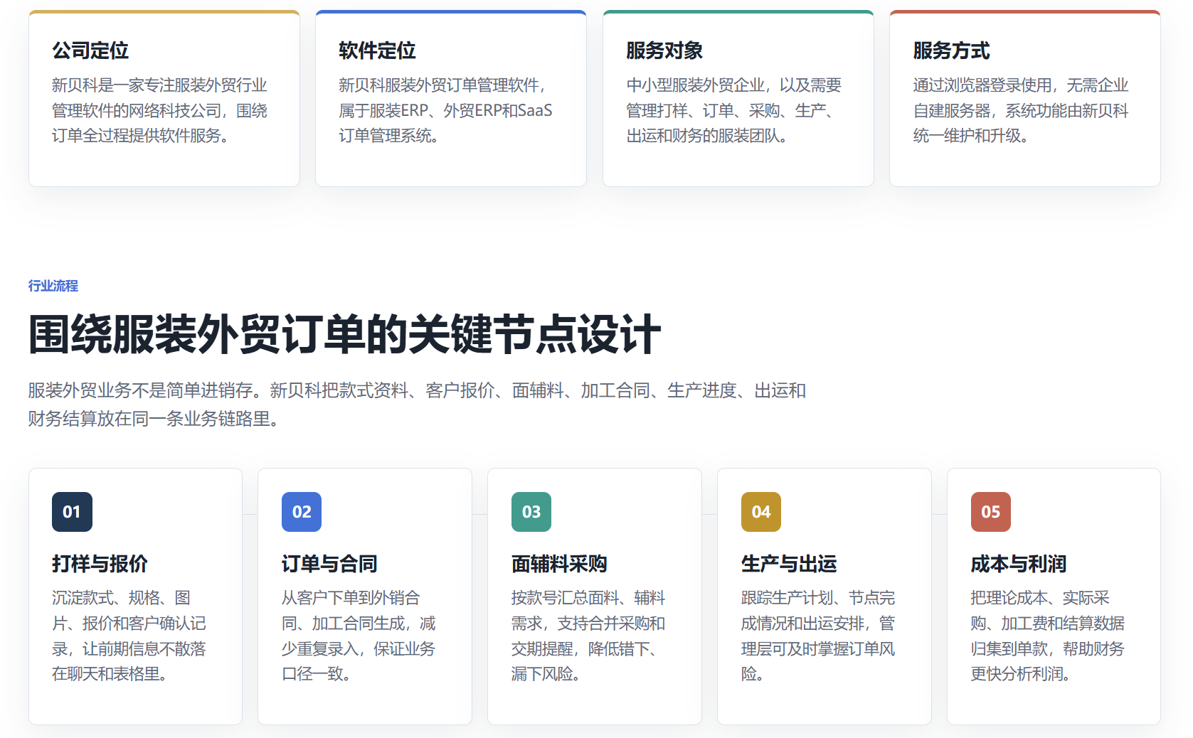The image size is (1193, 738).
Task: Click the description starting 新贝科是一家专注服装外贸行业
Action: coord(160,110)
